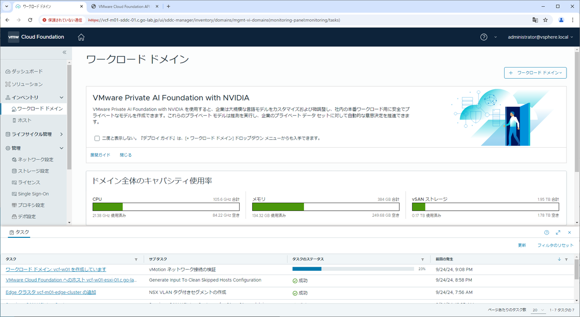Open task ワークロード ドメイン: vcf-w01 を作成しています
The image size is (580, 317).
point(56,269)
